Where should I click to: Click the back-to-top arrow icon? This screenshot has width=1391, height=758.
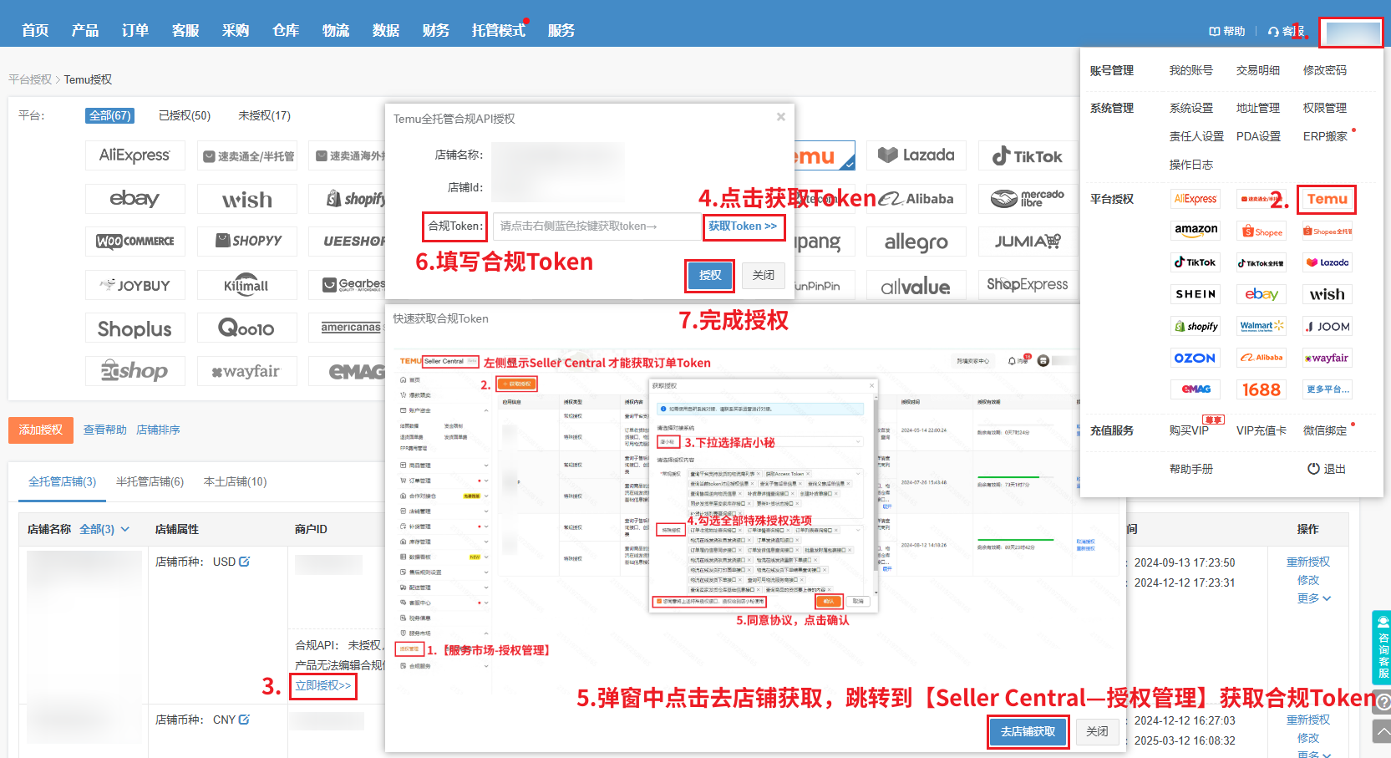[1382, 732]
